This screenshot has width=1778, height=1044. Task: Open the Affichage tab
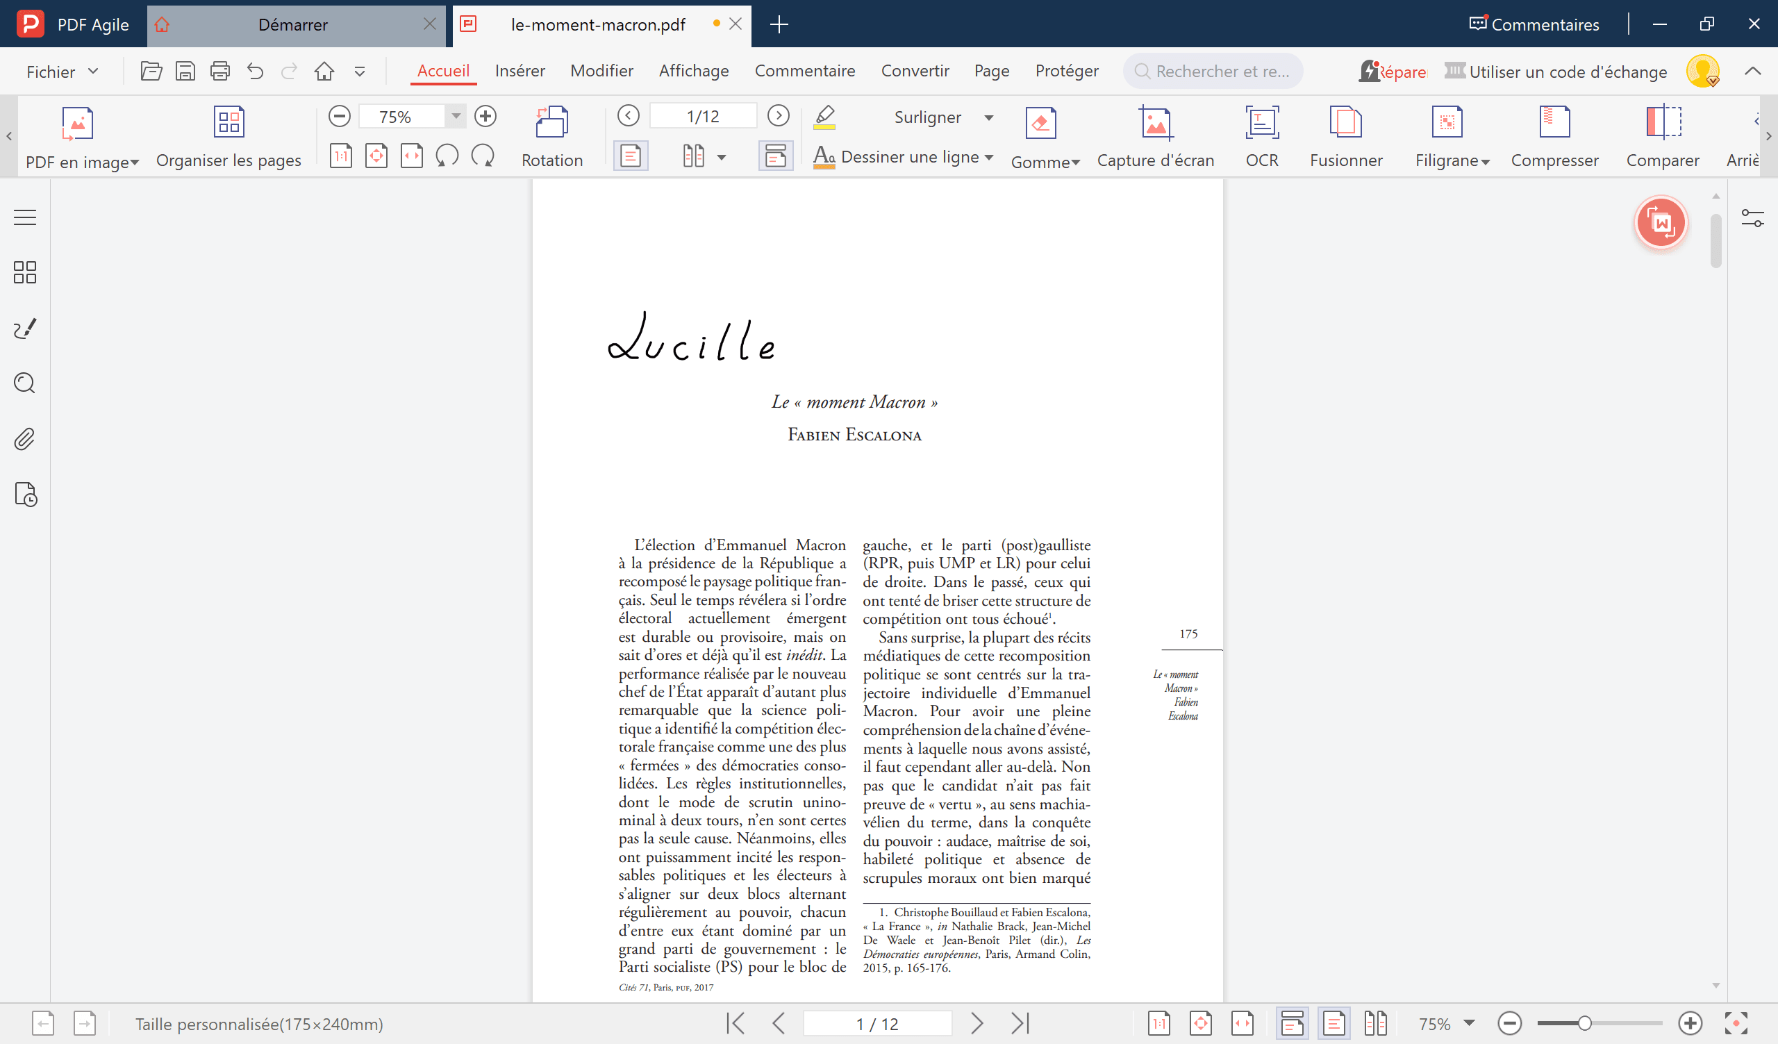tap(694, 72)
